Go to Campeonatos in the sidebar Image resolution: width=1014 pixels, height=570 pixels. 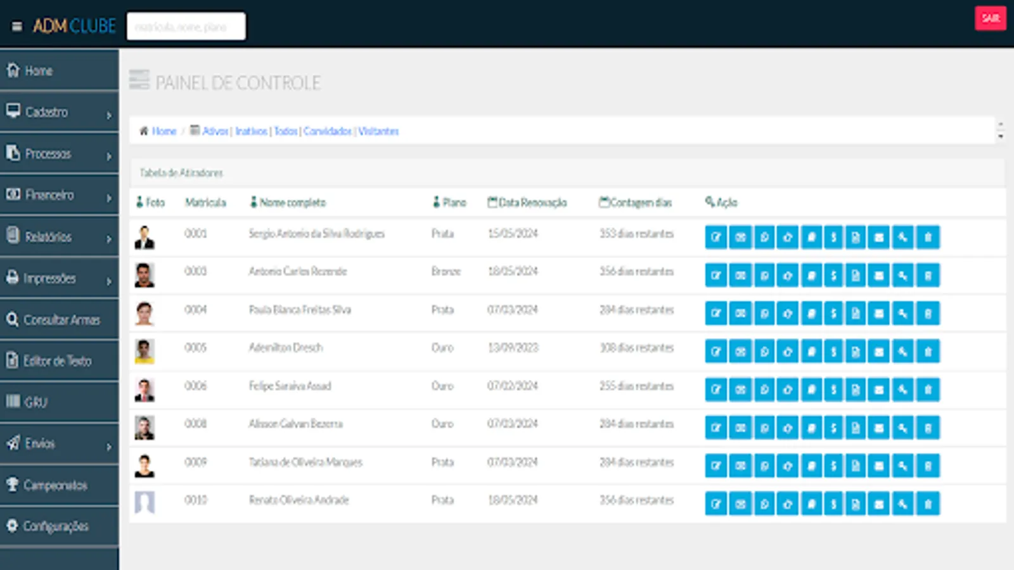coord(59,485)
